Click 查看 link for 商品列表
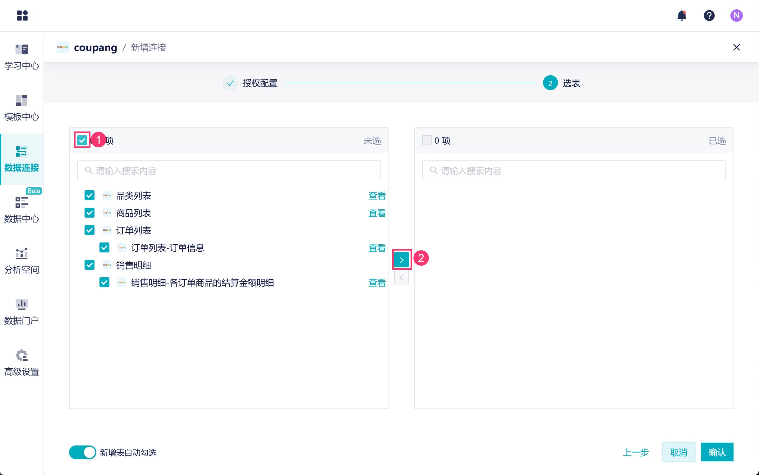 coord(377,213)
